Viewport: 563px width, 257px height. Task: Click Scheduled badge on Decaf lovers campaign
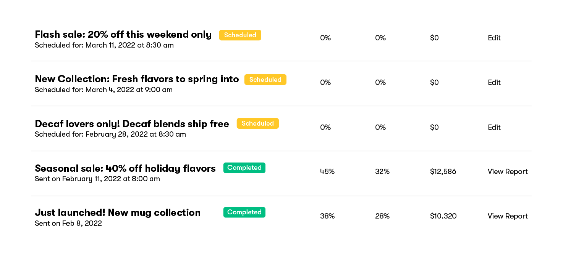(x=257, y=123)
